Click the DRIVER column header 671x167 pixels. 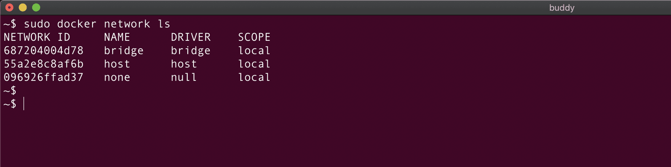[190, 37]
